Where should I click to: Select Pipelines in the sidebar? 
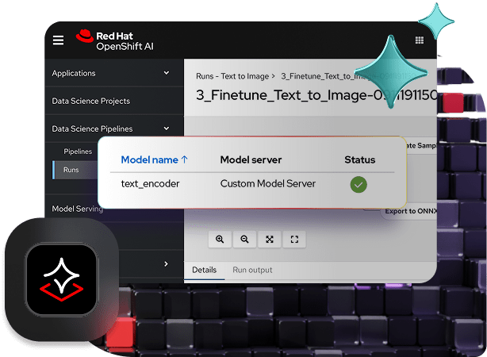coord(78,152)
